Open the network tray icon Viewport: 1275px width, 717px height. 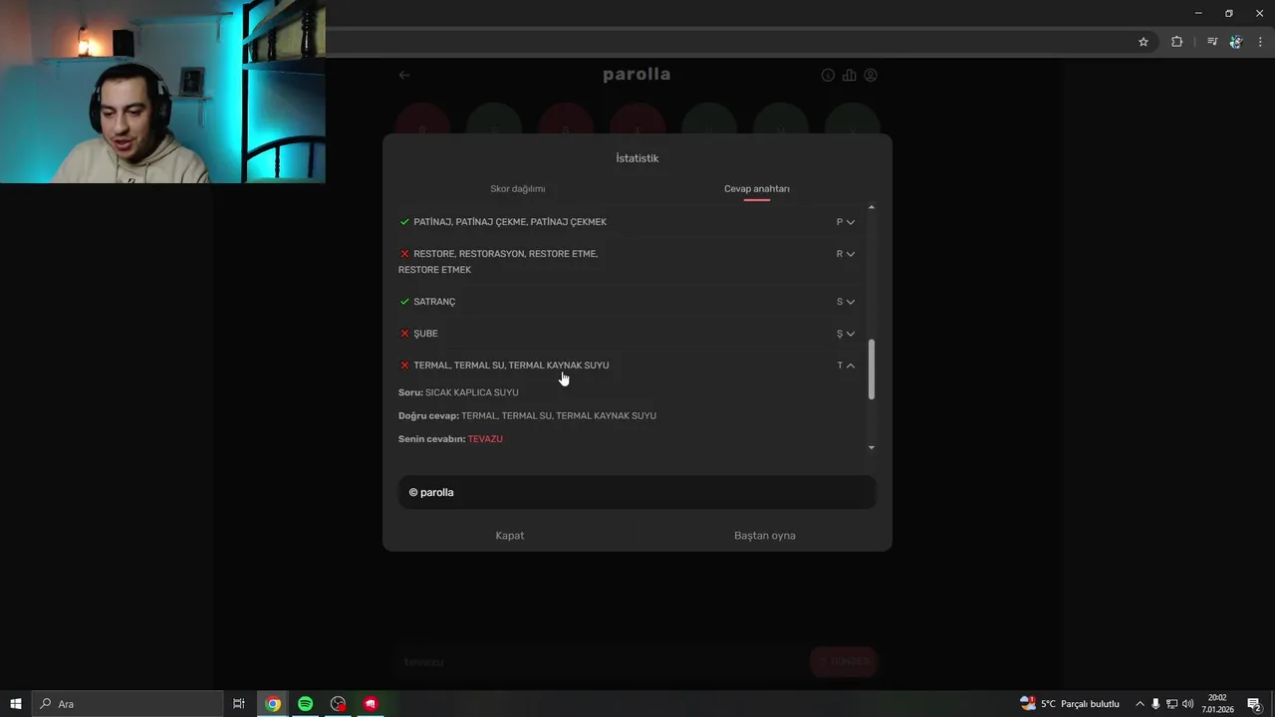pyautogui.click(x=1171, y=704)
